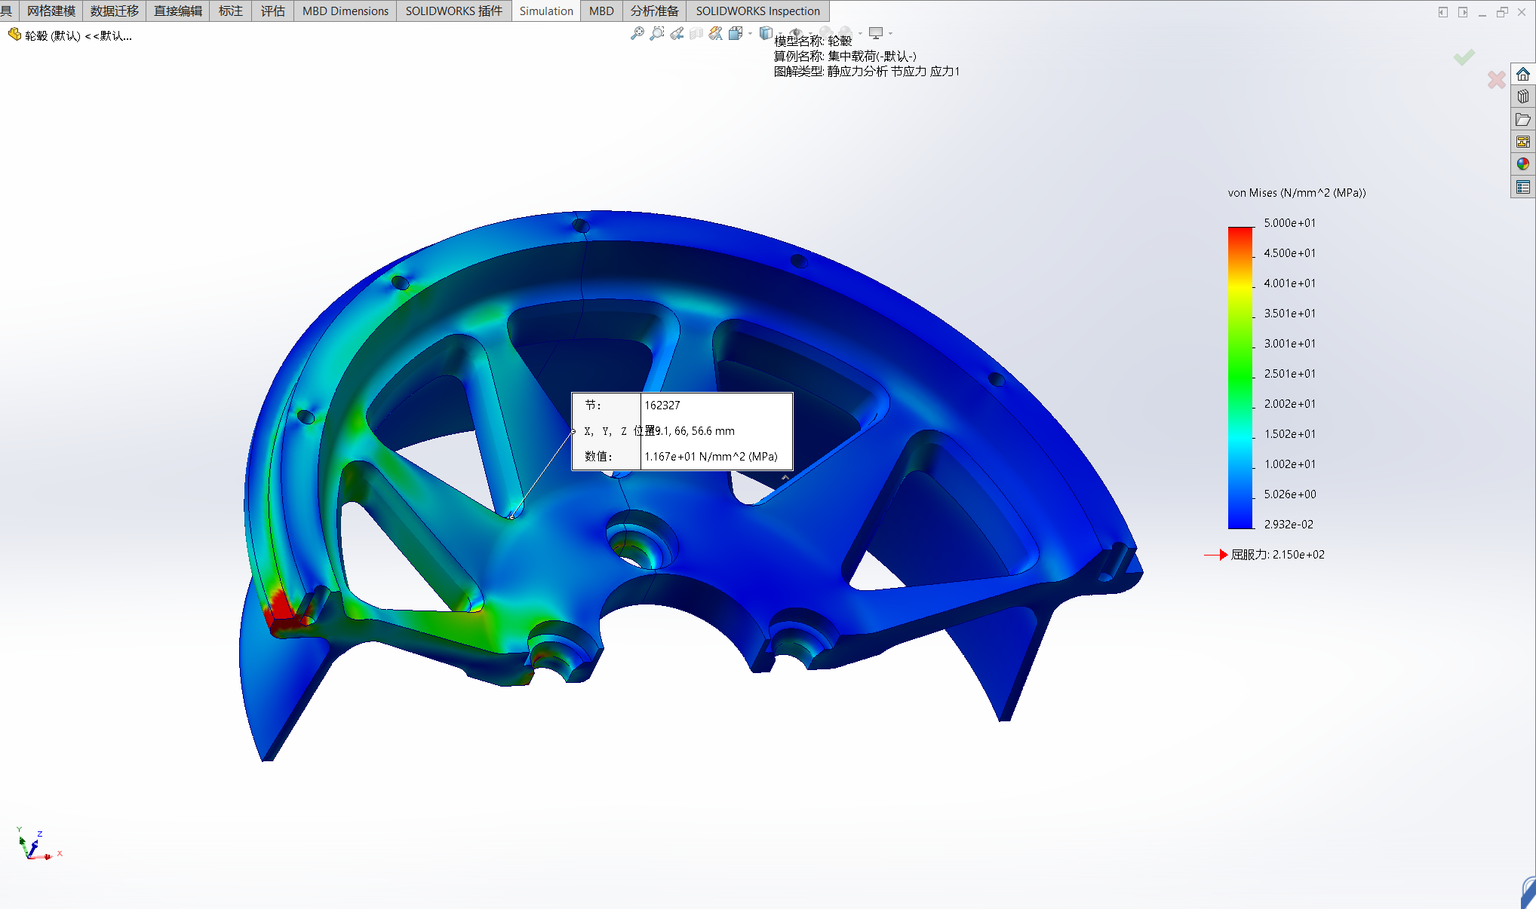Open the MBD Dimensions tab
This screenshot has height=909, width=1536.
point(345,11)
